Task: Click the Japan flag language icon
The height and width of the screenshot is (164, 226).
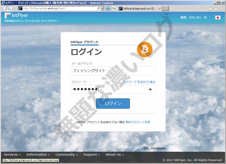Action: [x=218, y=18]
